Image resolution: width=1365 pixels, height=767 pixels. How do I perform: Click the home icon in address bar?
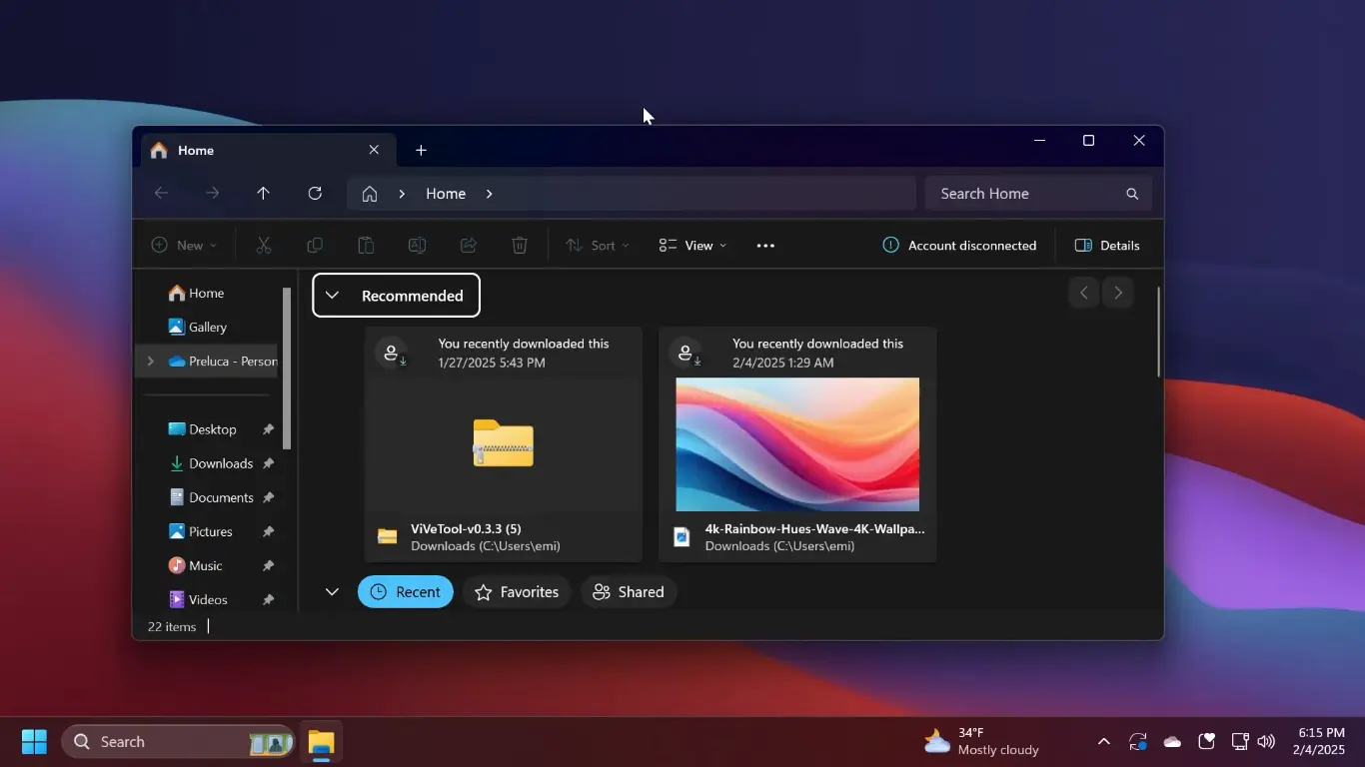(370, 194)
